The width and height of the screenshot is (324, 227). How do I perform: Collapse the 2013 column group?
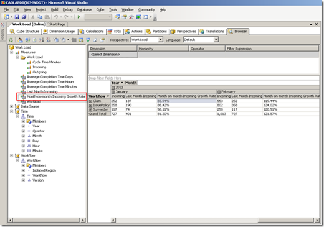[x=113, y=88]
